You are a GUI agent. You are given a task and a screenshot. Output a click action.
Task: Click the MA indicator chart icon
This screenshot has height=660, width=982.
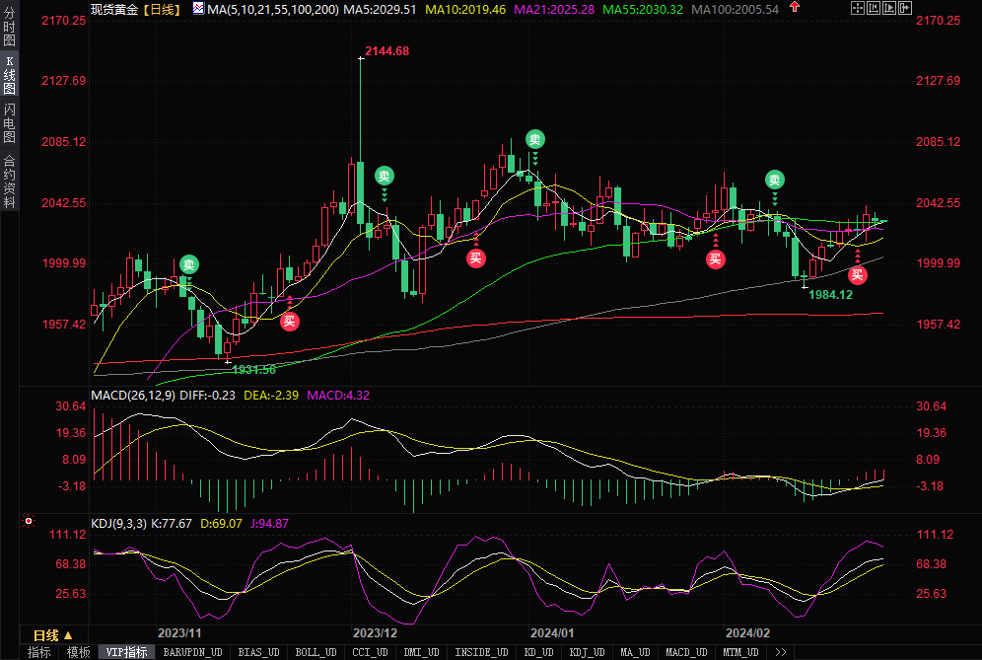click(198, 8)
